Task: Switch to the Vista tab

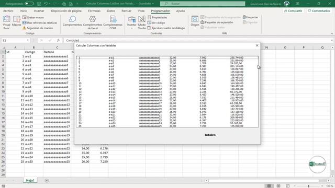Action: click(x=141, y=11)
